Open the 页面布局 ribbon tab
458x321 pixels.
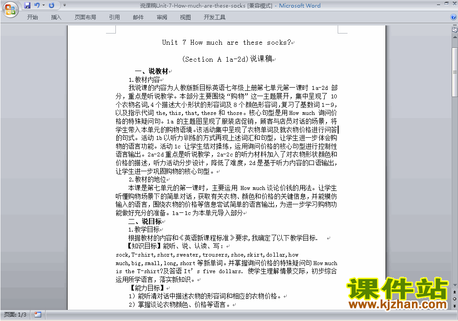point(85,17)
